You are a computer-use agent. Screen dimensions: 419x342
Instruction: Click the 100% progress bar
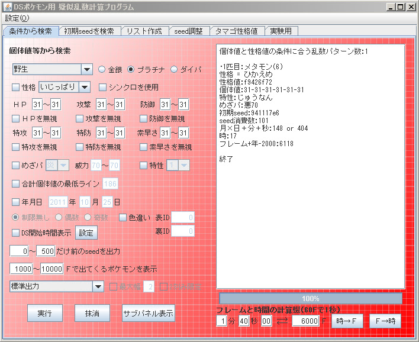(x=311, y=298)
